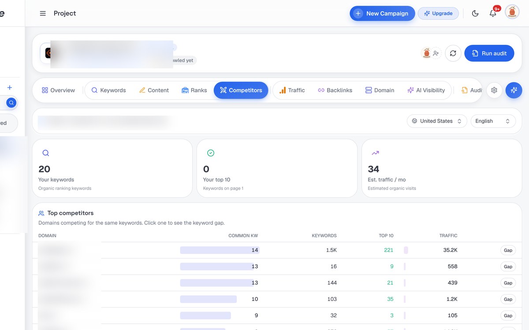Open the English language dropdown
The height and width of the screenshot is (330, 529).
pos(493,121)
